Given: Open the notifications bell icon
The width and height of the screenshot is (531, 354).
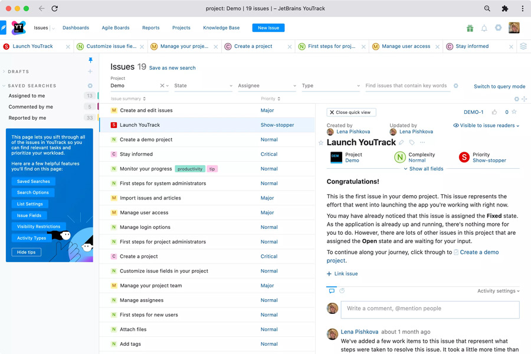Looking at the screenshot, I should (x=484, y=28).
